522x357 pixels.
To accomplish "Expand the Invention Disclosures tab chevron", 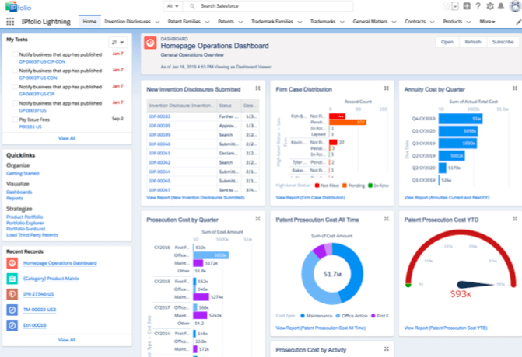I will 157,22.
